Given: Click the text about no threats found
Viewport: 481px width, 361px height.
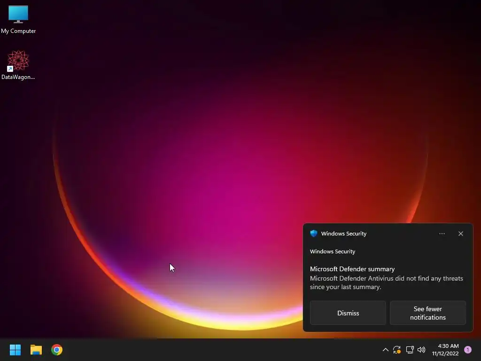Looking at the screenshot, I should coord(386,283).
